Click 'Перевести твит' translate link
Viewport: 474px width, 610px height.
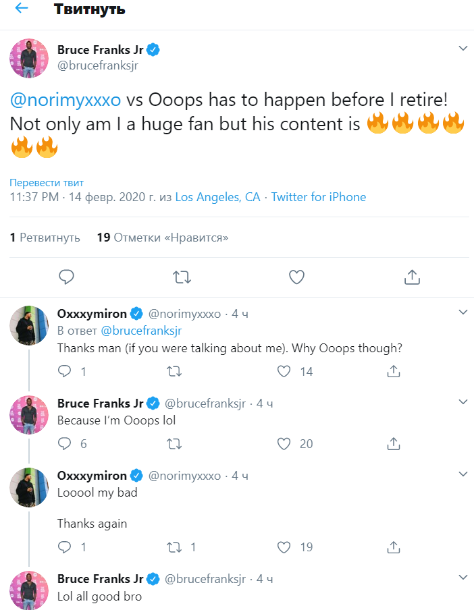pos(47,183)
